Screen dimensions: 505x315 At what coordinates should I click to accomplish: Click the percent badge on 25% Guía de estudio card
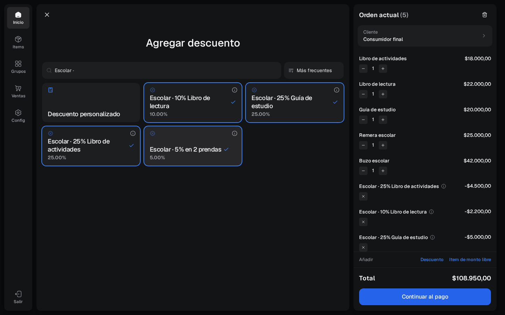254,90
